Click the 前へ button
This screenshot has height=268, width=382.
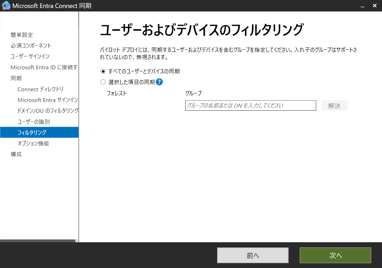click(253, 255)
